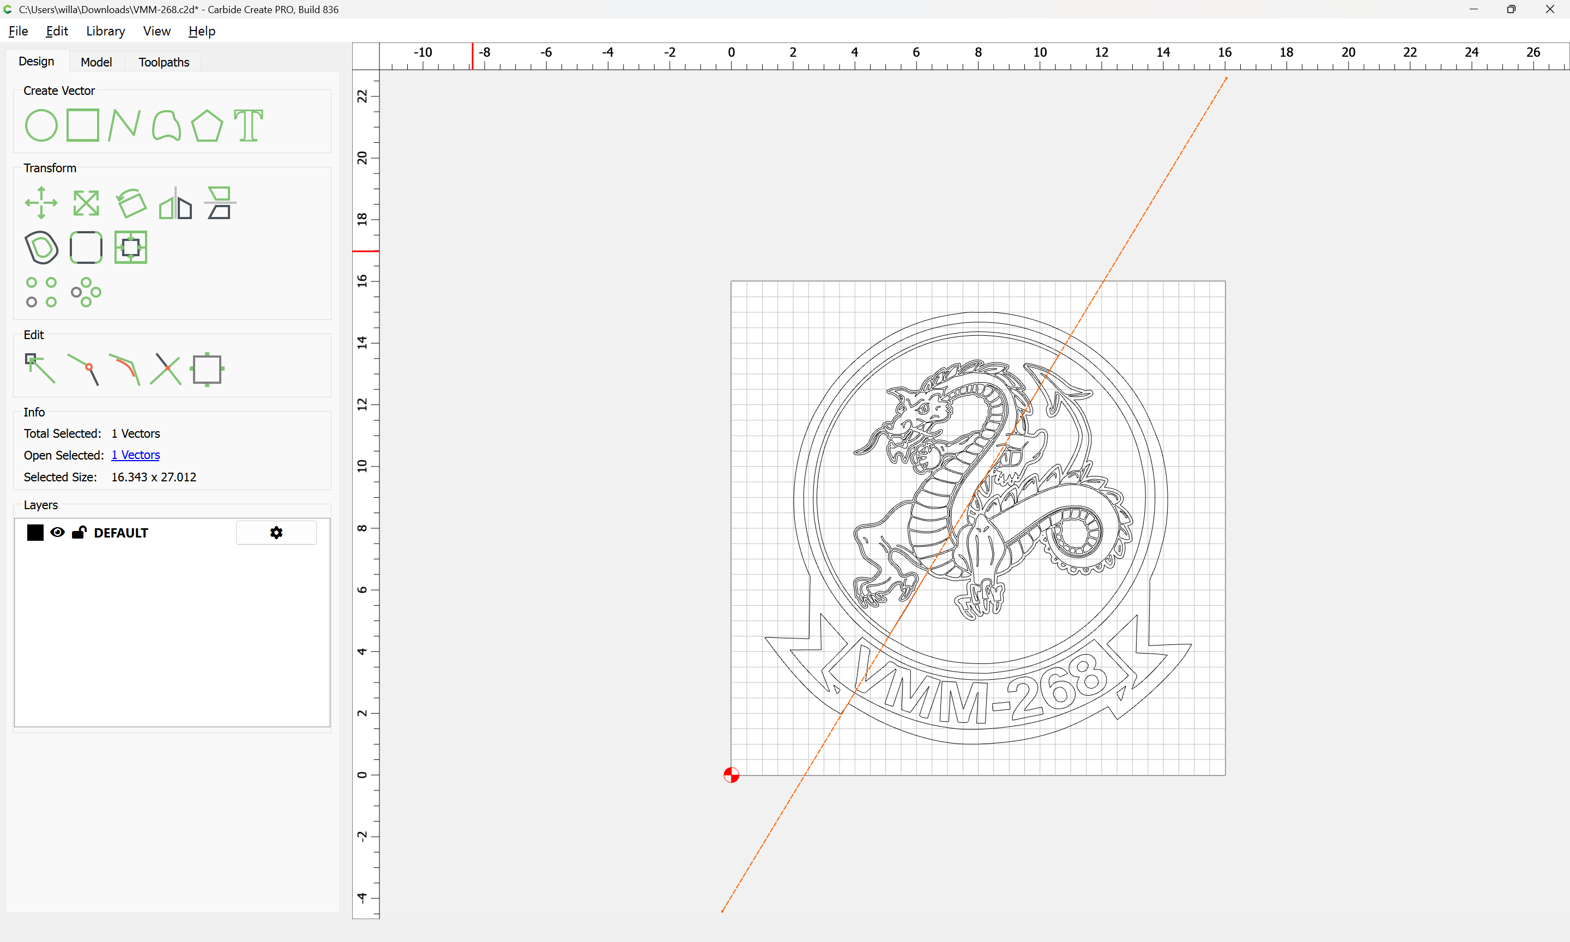Click the Mirror/Flip transform icon
Screen dimensions: 1570x942
point(175,203)
